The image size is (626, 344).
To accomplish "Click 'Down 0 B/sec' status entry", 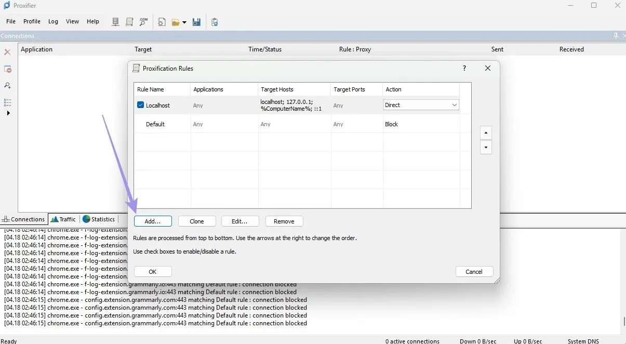I will tap(477, 341).
